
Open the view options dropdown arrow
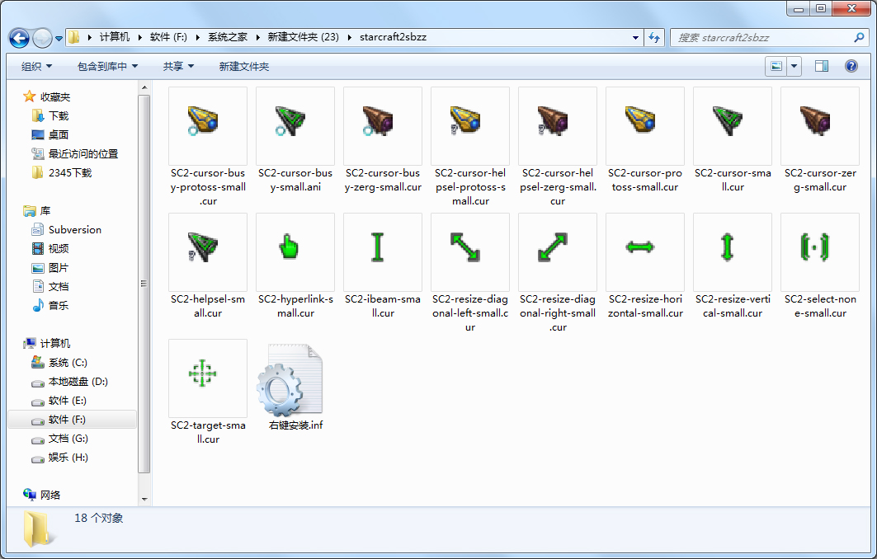coord(794,66)
